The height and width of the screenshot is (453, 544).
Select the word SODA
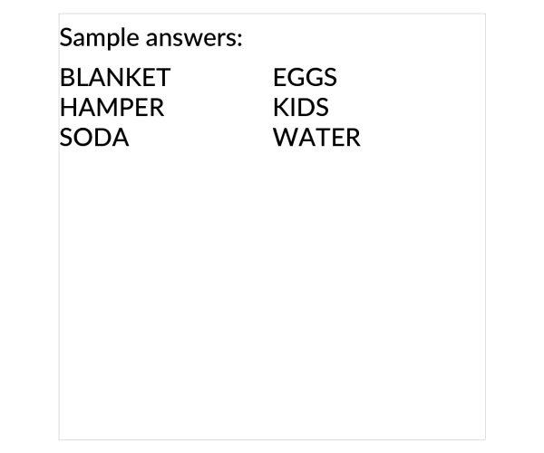point(94,137)
